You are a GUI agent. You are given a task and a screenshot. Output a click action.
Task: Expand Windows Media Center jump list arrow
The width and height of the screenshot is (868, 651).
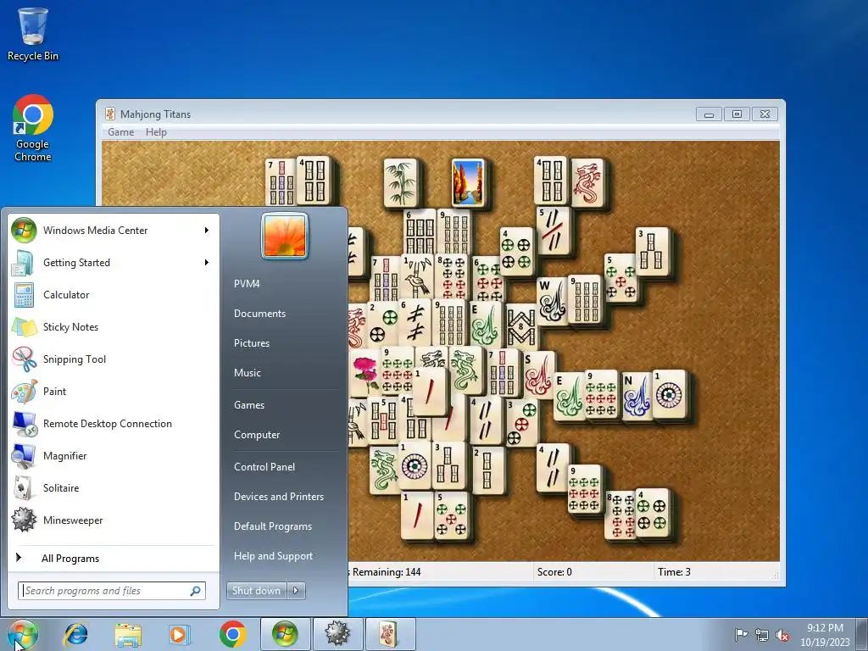tap(207, 231)
